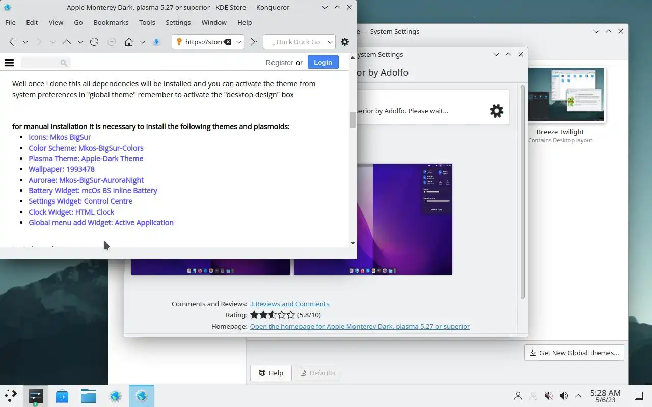The image size is (652, 407).
Task: Open the application launcher
Action: point(11,396)
